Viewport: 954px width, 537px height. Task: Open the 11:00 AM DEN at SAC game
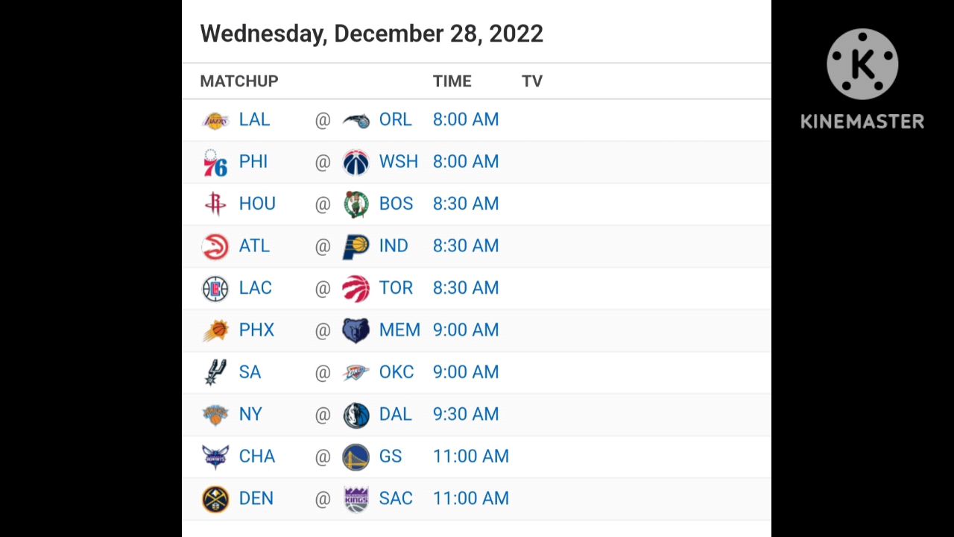[x=471, y=498]
